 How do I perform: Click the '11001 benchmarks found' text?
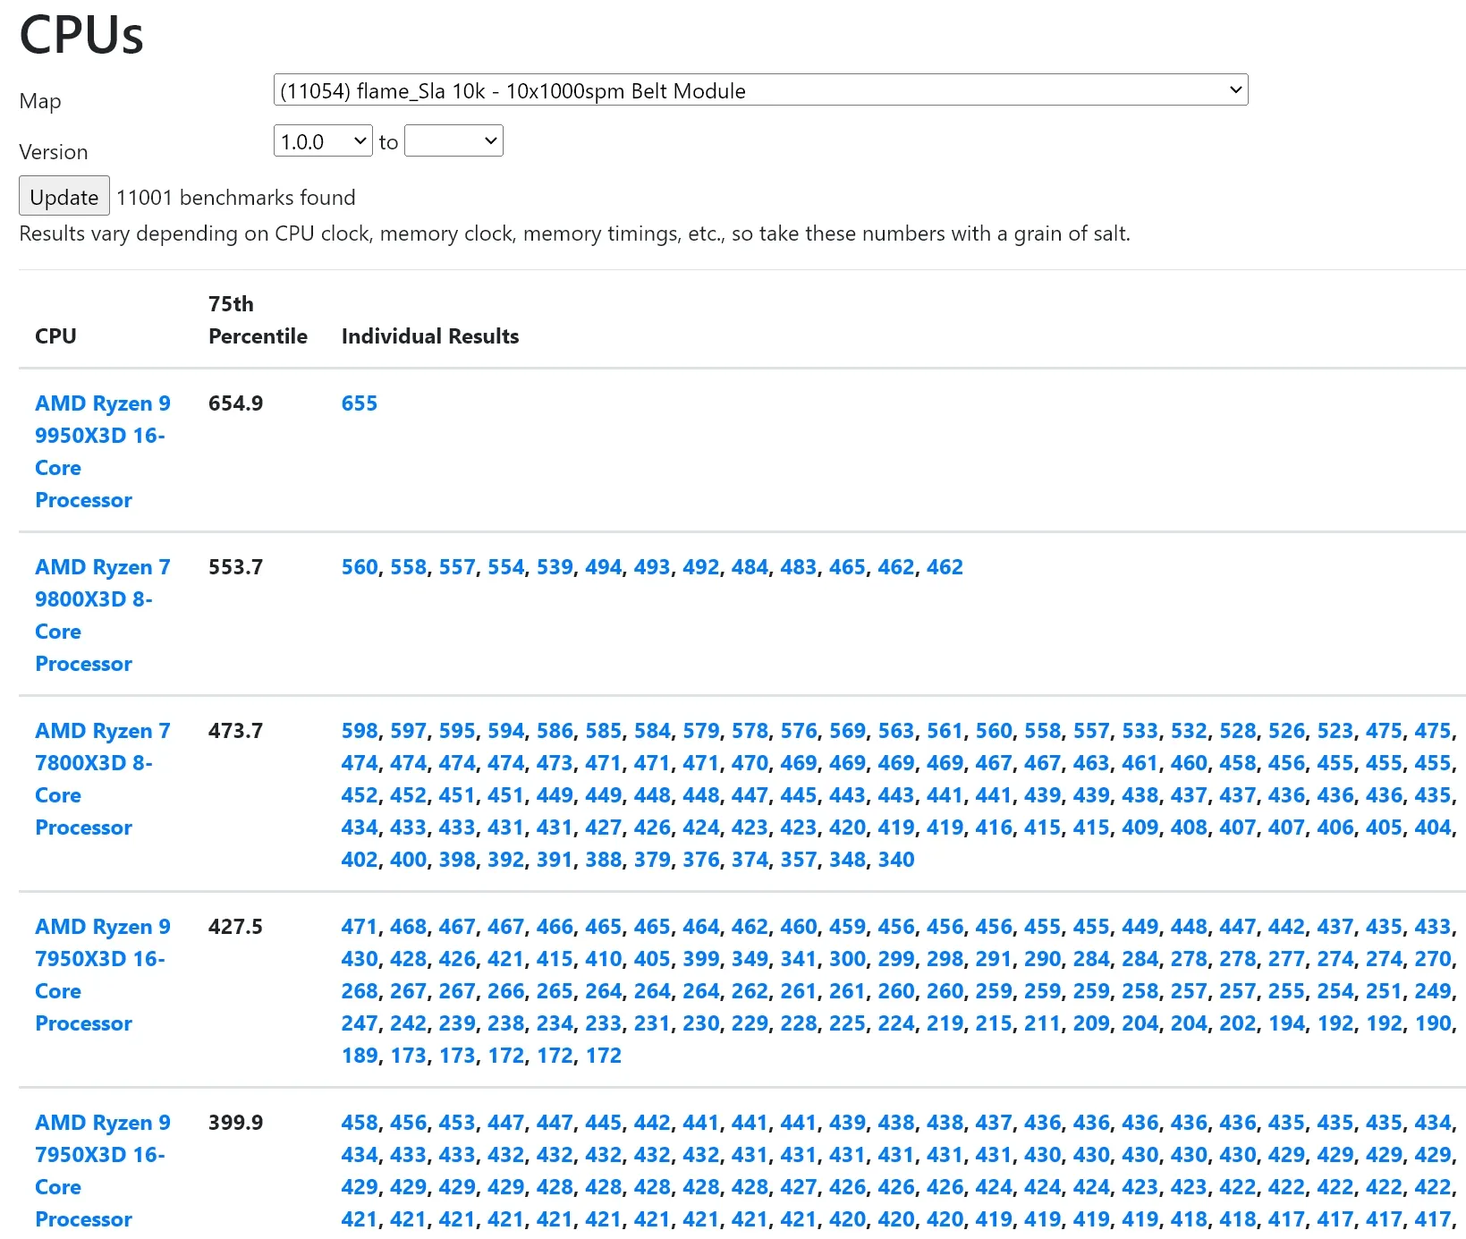236,198
